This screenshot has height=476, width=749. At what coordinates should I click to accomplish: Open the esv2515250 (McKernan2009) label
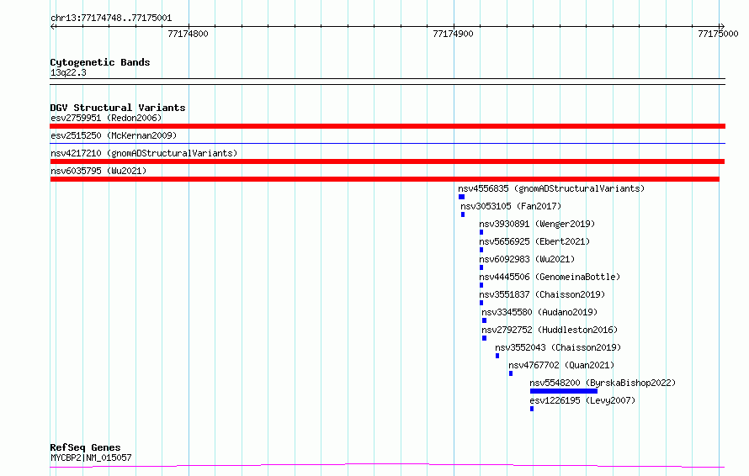114,135
